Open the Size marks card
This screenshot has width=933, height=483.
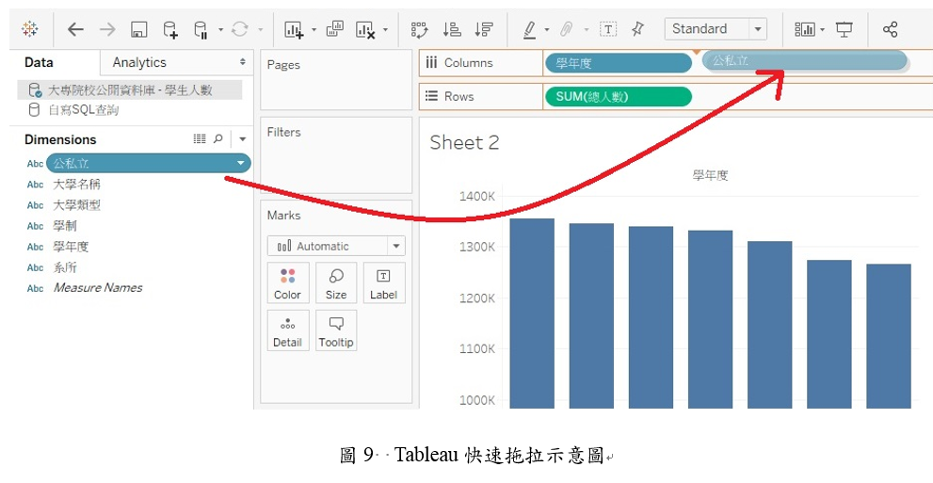coord(335,282)
